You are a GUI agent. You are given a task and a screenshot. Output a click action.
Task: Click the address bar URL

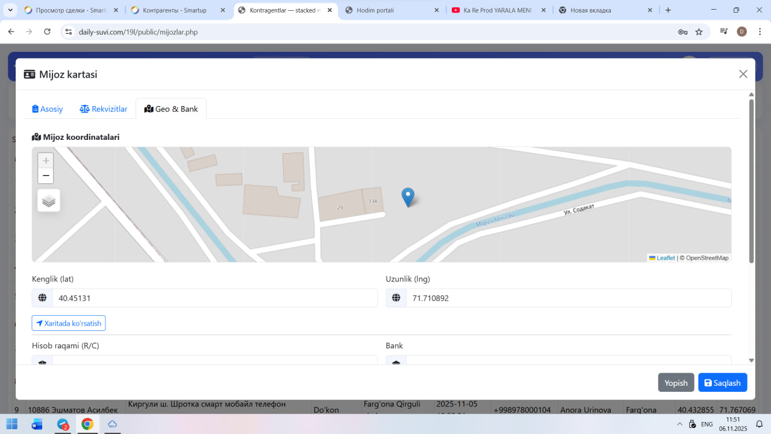tap(138, 32)
